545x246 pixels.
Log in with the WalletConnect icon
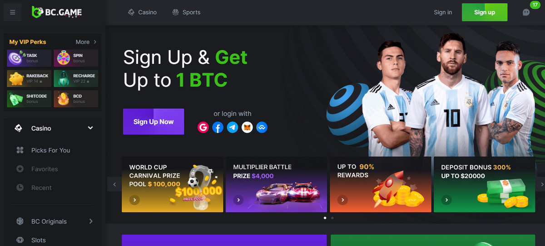coord(262,127)
